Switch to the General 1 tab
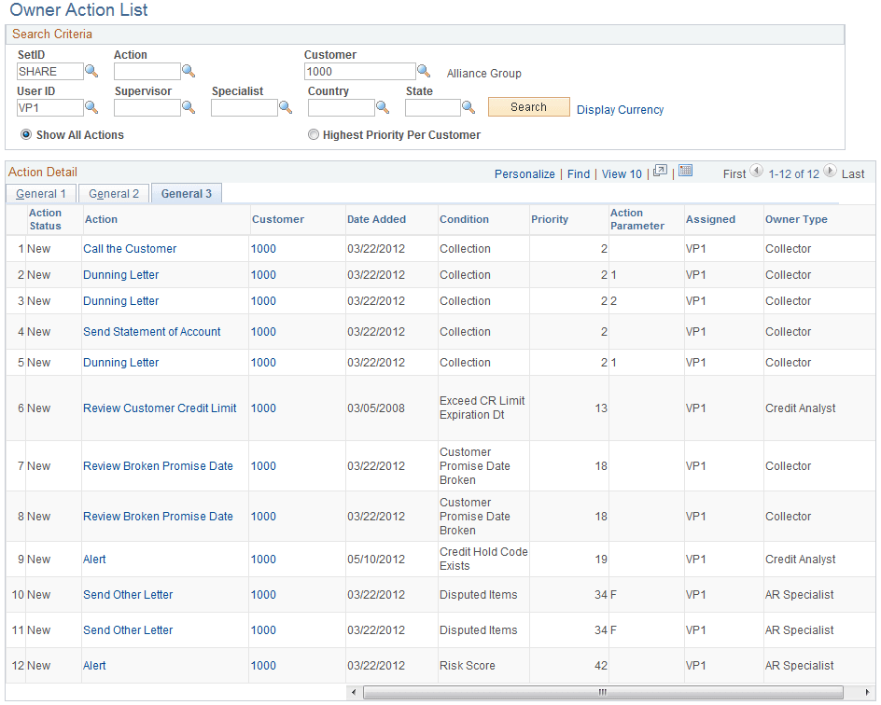881x705 pixels. pos(40,193)
